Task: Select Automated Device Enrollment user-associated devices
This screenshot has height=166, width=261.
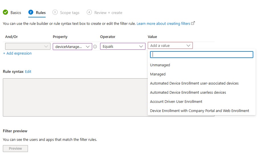Action: 194,83
